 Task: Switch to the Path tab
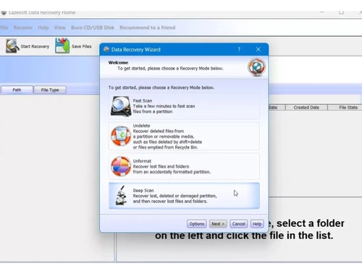click(17, 90)
